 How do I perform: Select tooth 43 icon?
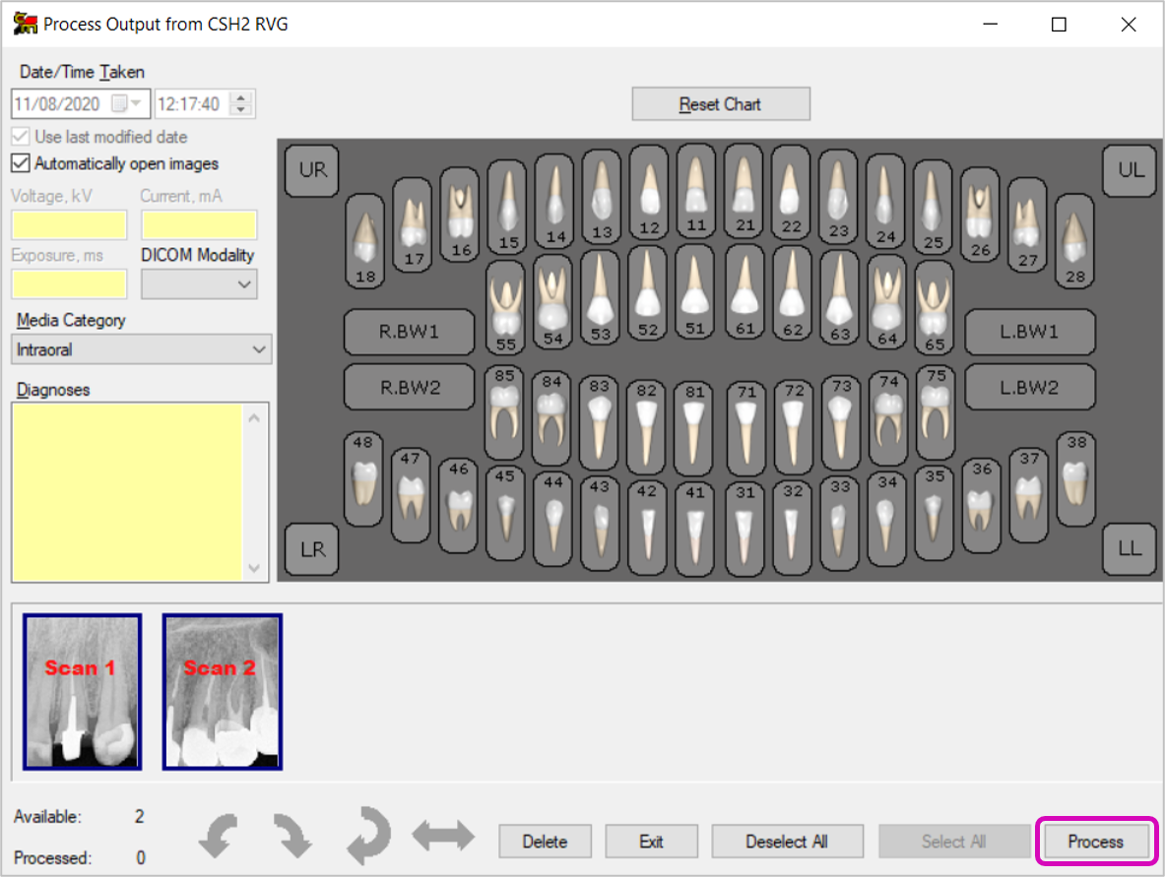point(600,524)
